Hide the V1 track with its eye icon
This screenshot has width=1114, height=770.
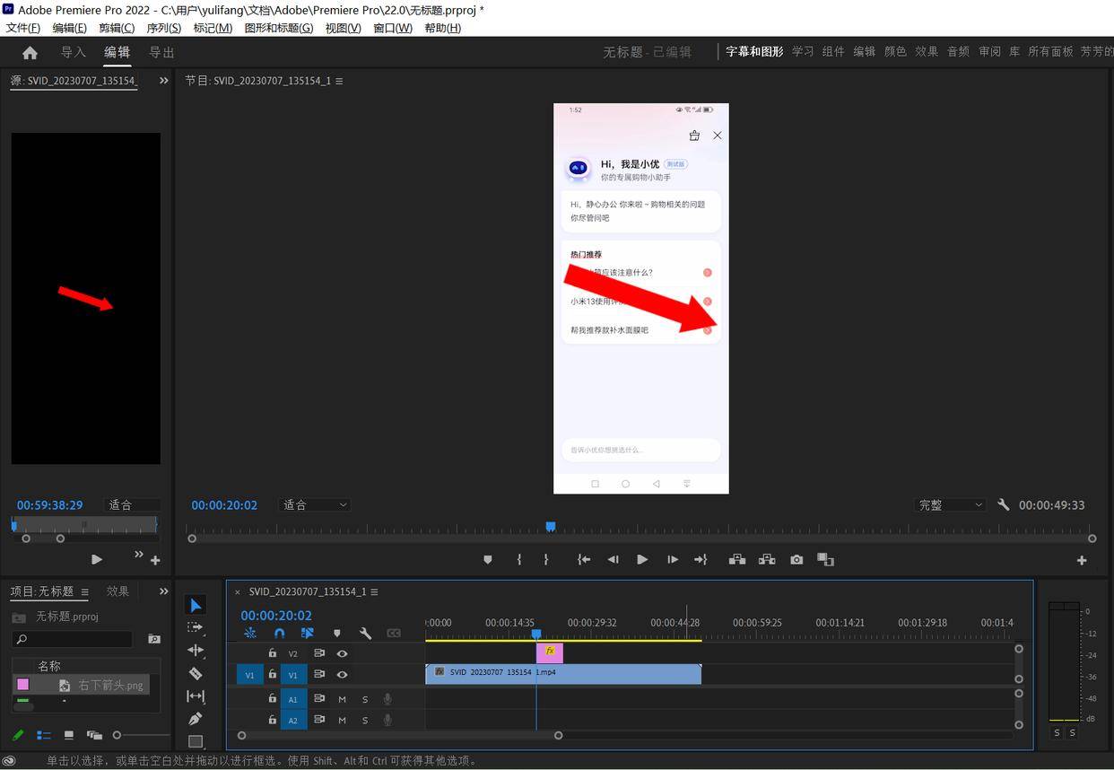[342, 674]
